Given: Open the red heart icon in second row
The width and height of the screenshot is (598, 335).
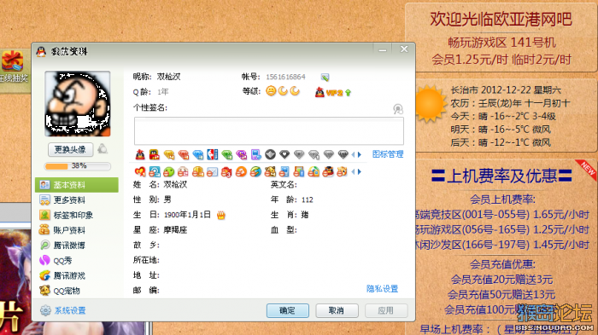Looking at the screenshot, I should [x=140, y=171].
